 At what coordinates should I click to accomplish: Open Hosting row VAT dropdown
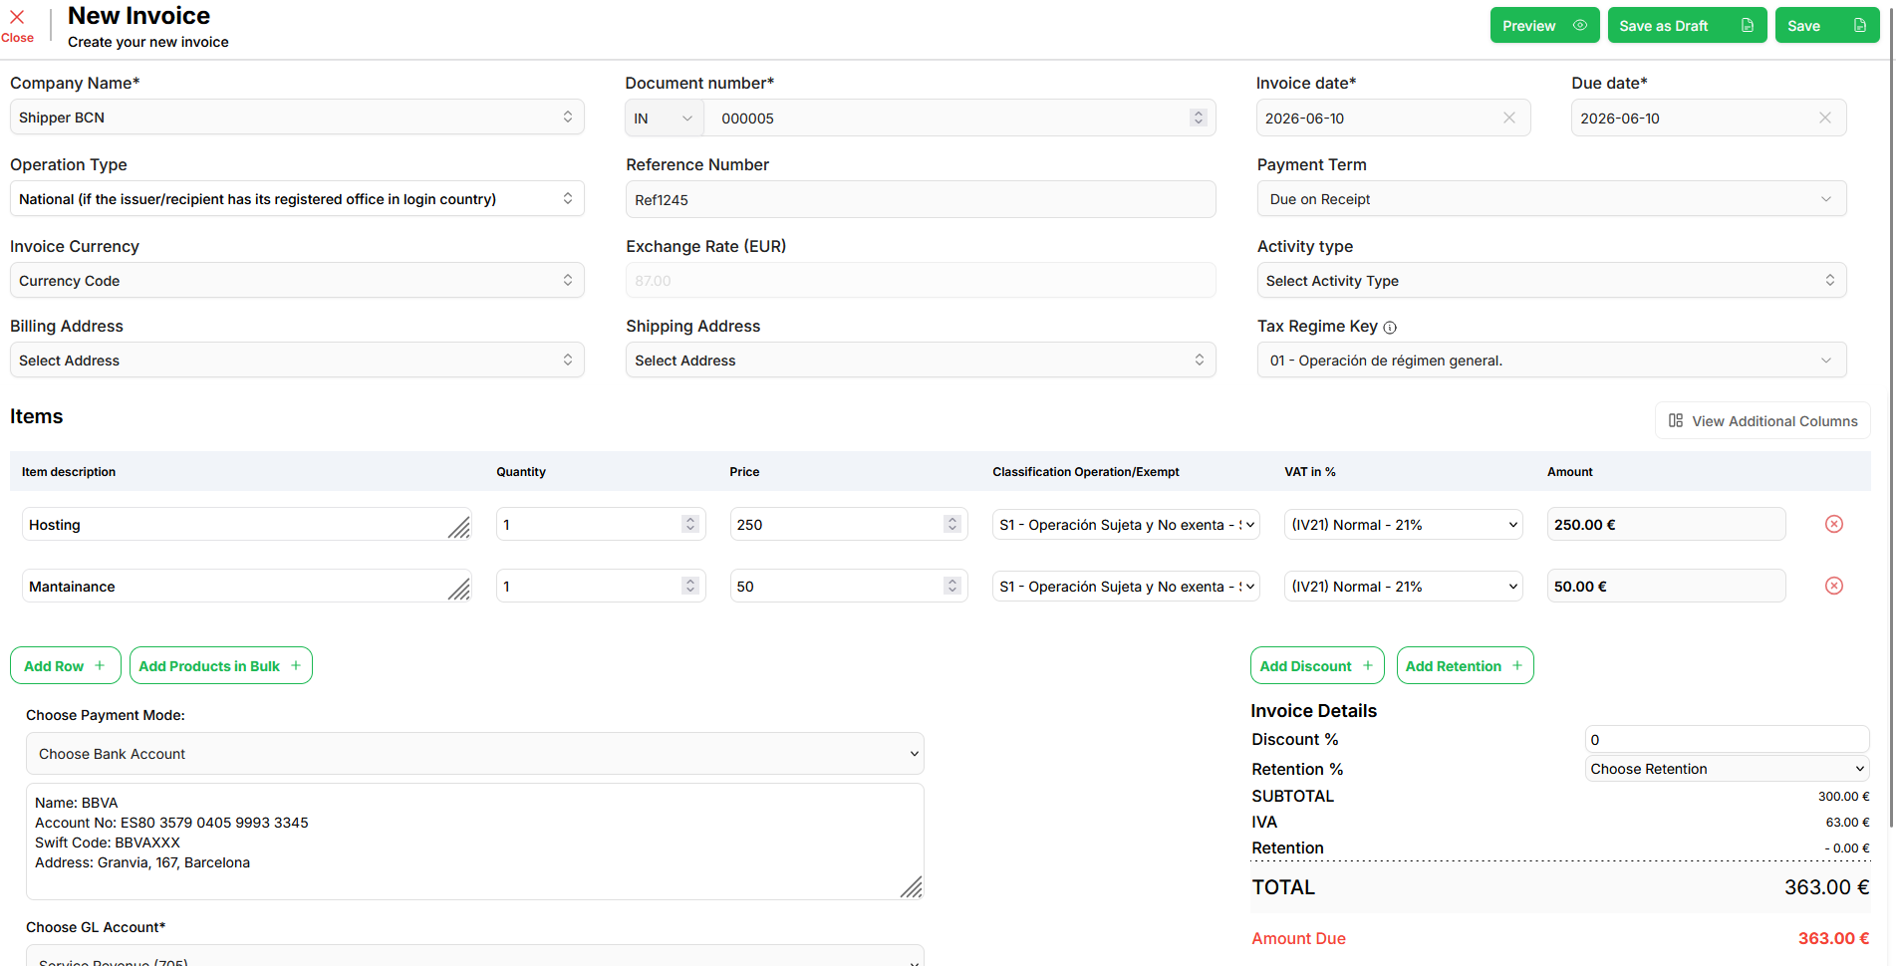[1403, 525]
